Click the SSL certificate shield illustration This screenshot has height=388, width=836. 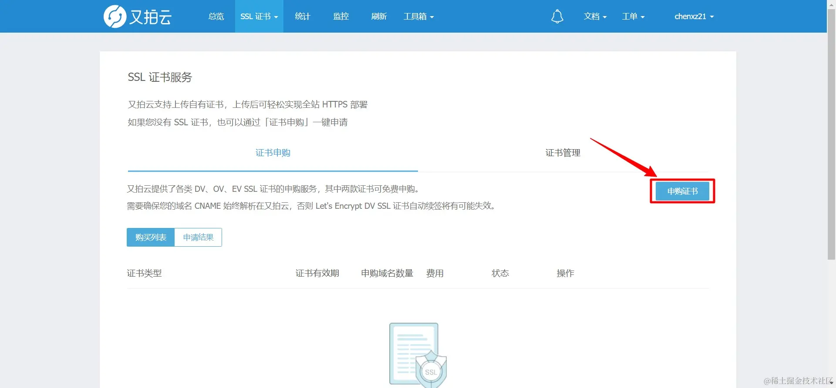(x=418, y=355)
